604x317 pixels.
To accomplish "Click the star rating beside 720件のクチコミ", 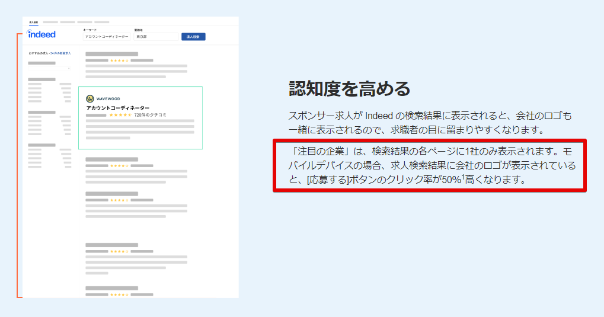I will 120,115.
